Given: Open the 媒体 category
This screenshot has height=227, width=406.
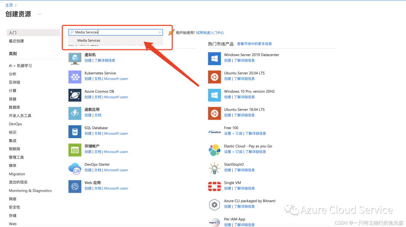Looking at the screenshot, I should click(x=12, y=166).
